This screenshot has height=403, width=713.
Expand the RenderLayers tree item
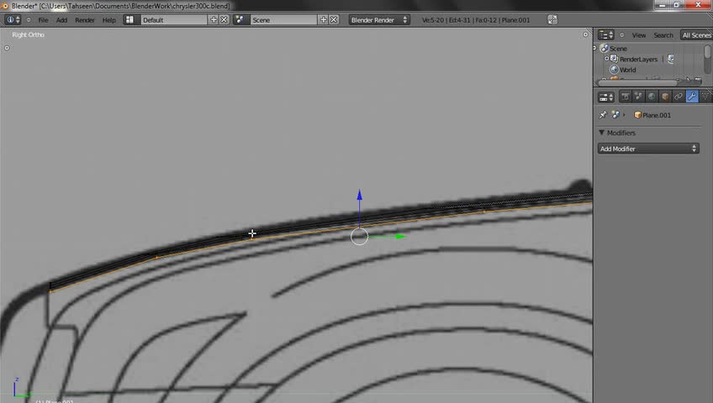(x=606, y=59)
